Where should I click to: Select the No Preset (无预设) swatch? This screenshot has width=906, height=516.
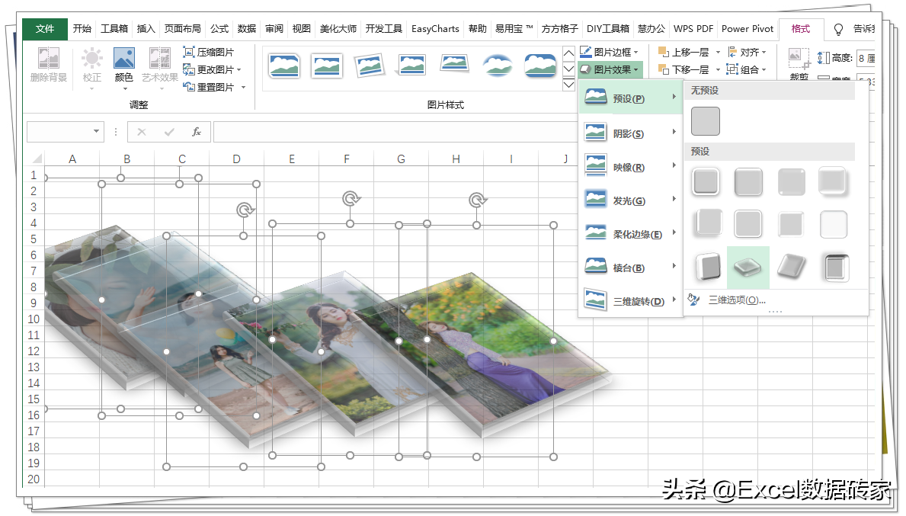705,120
